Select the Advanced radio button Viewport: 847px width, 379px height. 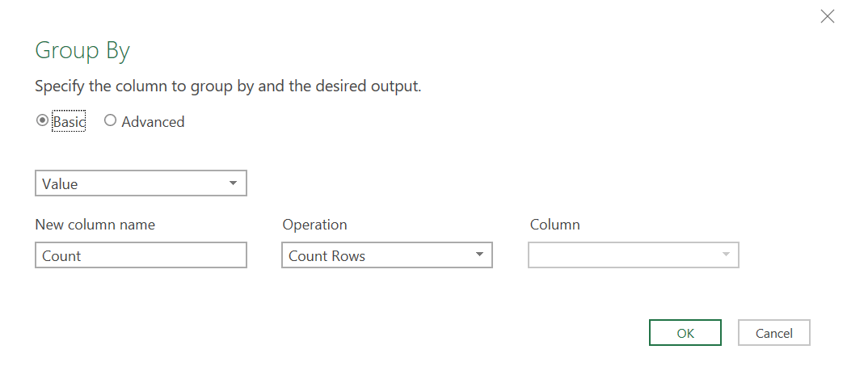111,121
